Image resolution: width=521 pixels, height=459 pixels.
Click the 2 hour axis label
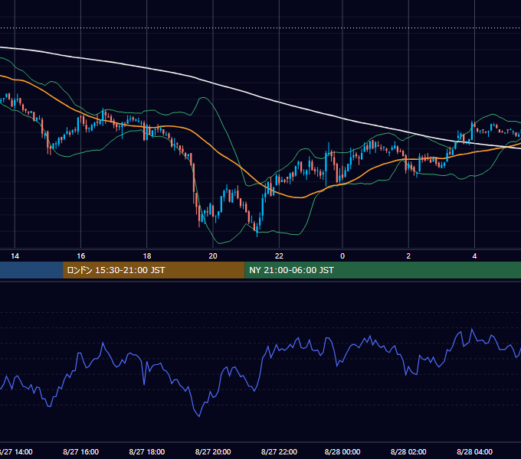click(408, 256)
